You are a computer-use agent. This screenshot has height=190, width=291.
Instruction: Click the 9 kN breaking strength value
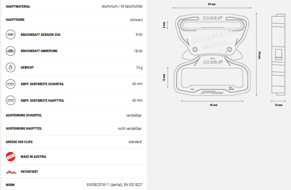(139, 35)
